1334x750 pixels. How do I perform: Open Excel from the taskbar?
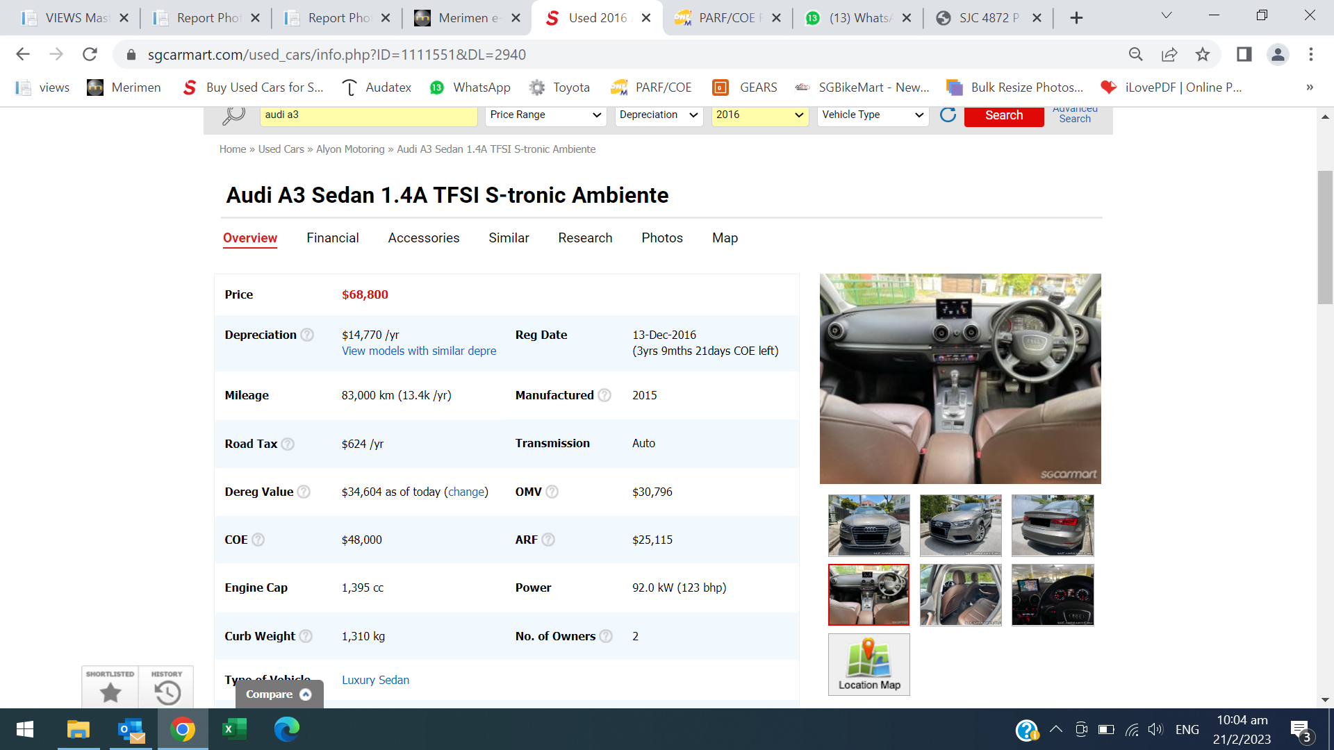(x=234, y=729)
